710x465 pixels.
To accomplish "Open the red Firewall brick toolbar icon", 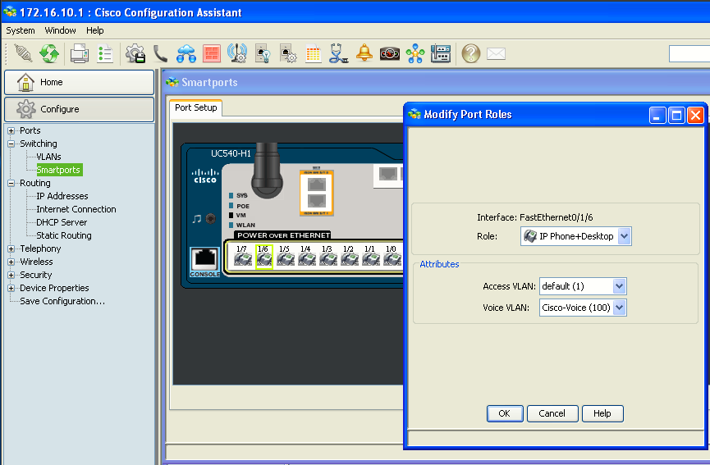I will click(212, 53).
